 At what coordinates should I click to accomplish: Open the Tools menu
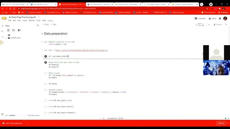tap(38, 20)
